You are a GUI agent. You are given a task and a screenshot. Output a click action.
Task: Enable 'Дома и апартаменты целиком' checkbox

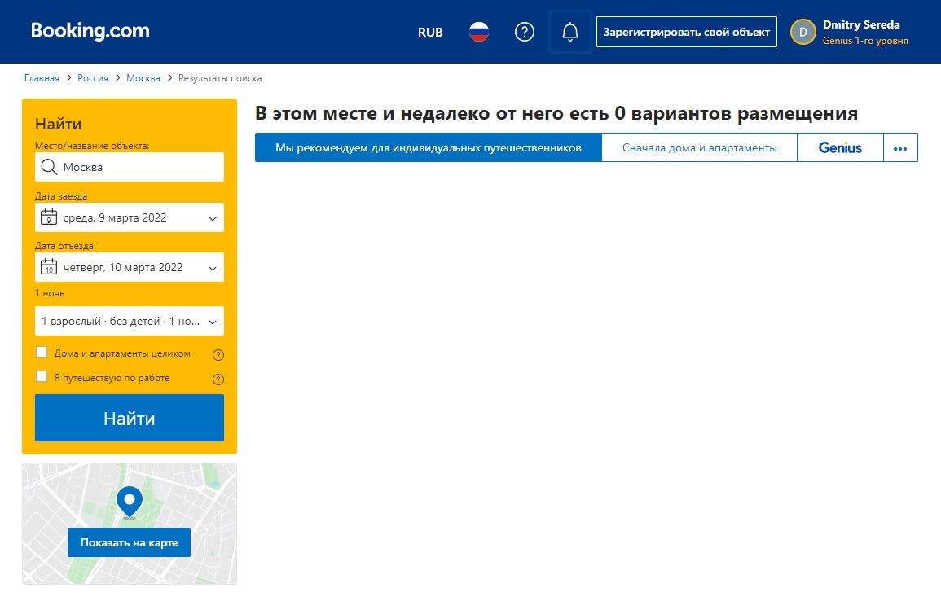pos(42,353)
